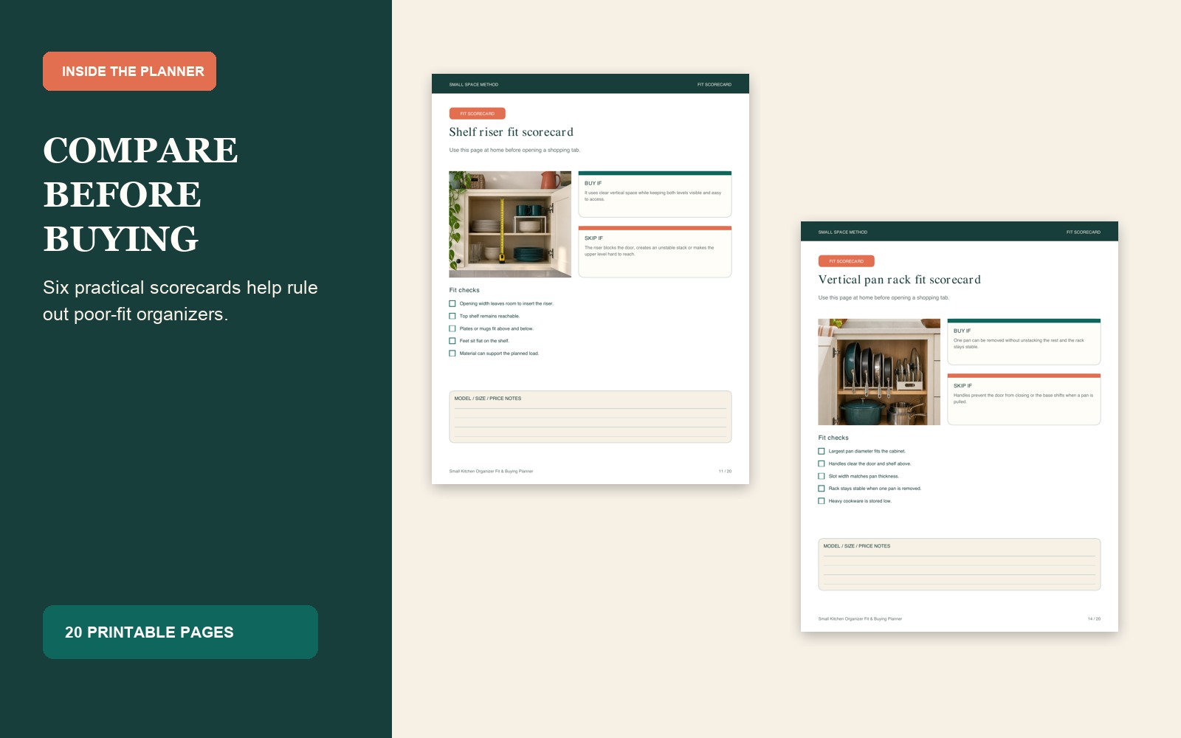Click the 20 Printable Pages button
Image resolution: width=1181 pixels, height=738 pixels.
(x=180, y=632)
